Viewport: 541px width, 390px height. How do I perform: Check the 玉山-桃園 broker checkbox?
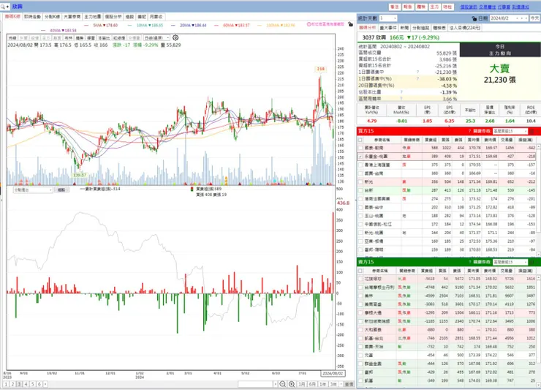[360, 216]
